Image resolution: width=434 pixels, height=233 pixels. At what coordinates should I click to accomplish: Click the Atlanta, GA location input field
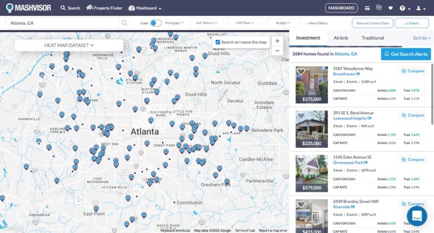[62, 23]
